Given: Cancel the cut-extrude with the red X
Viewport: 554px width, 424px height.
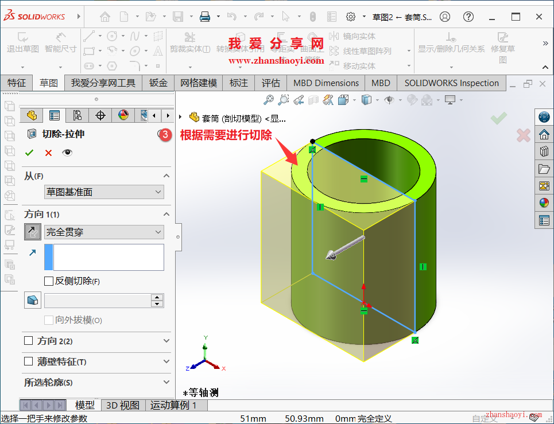Looking at the screenshot, I should (x=48, y=153).
